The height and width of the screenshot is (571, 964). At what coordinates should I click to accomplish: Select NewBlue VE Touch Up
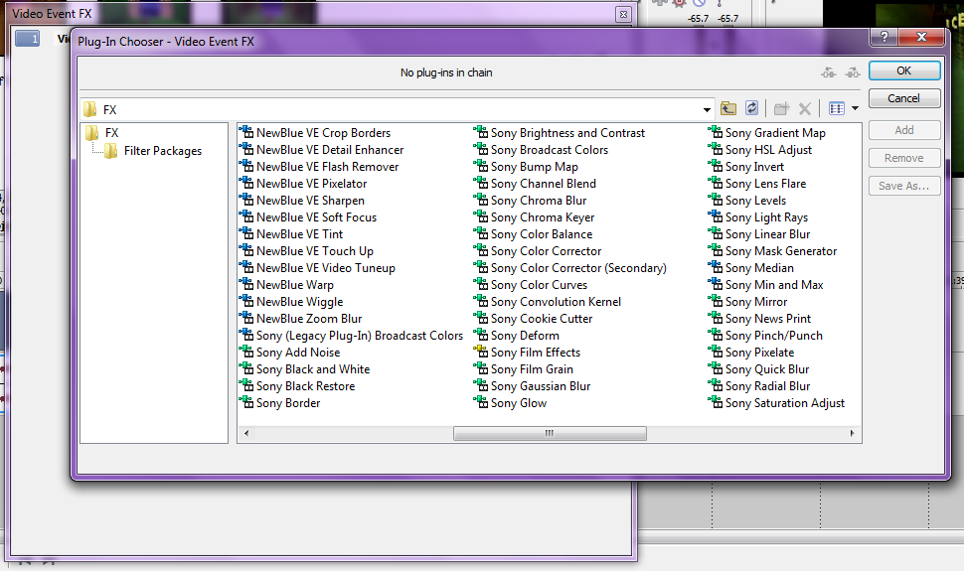pyautogui.click(x=307, y=251)
